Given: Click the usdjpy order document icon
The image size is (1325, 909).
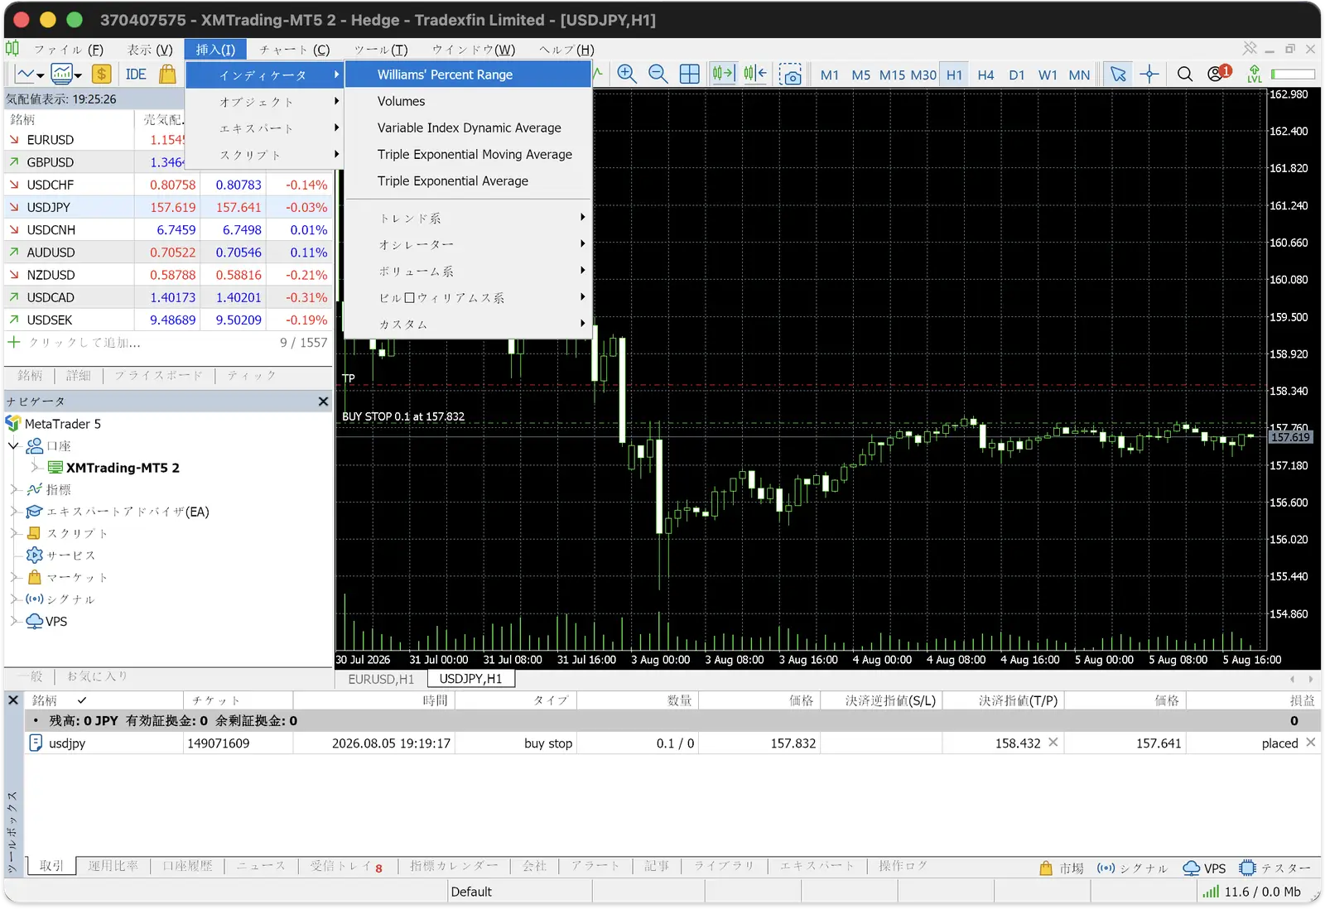Looking at the screenshot, I should click(x=36, y=743).
